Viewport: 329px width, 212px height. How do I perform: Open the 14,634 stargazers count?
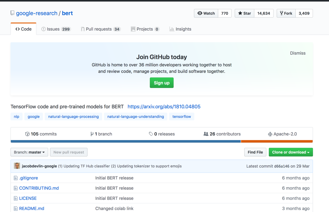(x=264, y=13)
